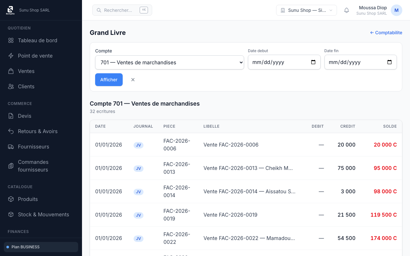Click the Semplio logo in sidebar
The image size is (410, 256).
coord(10,10)
